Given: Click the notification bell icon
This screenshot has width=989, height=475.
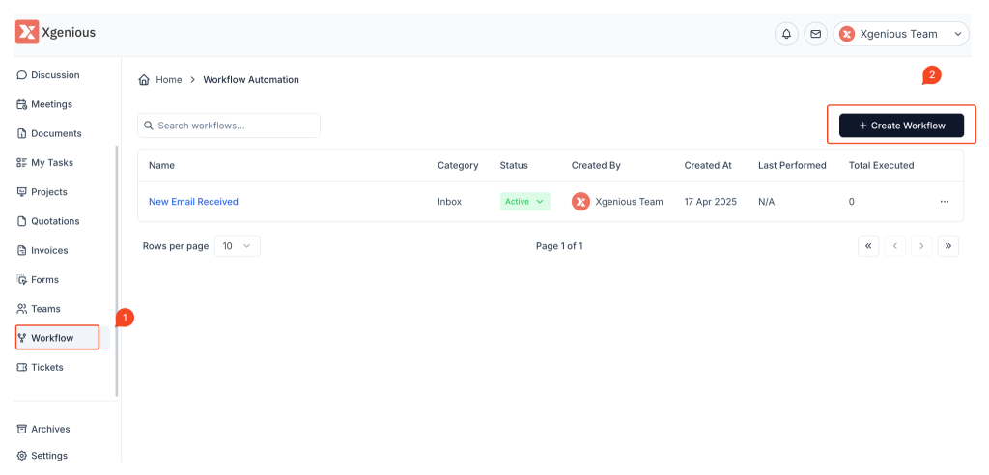Looking at the screenshot, I should click(x=786, y=34).
